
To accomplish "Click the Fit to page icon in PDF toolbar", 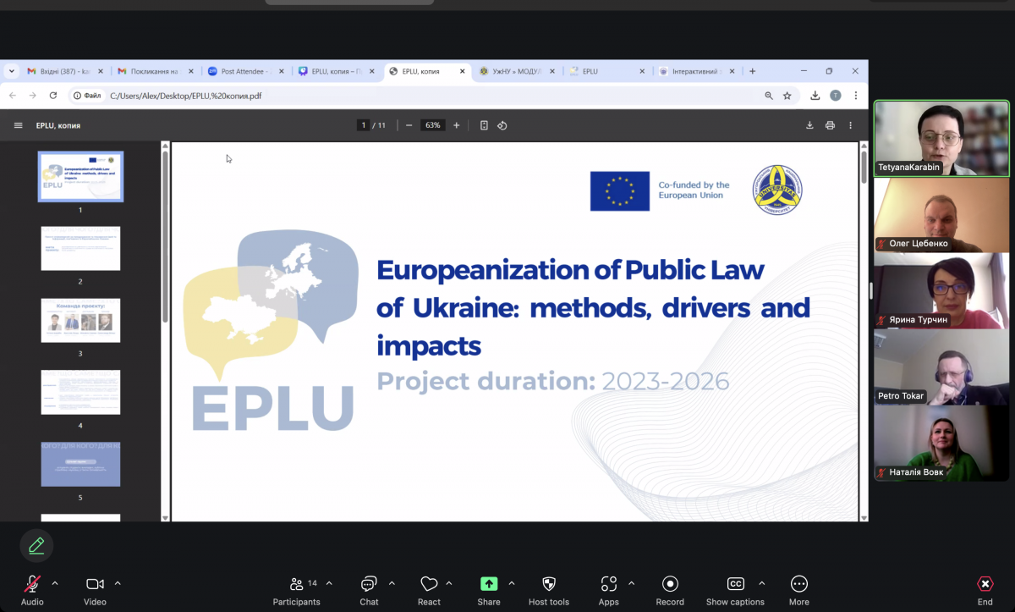I will pos(483,124).
